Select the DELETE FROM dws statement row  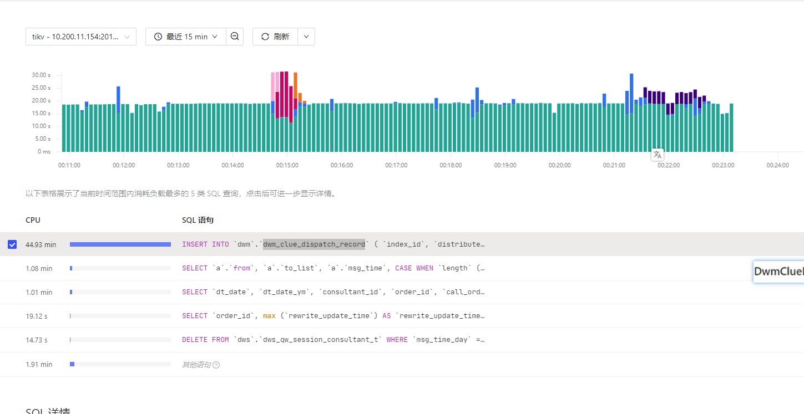(333, 340)
